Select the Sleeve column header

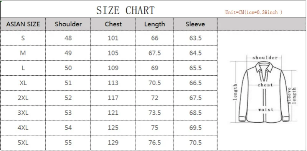[195, 24]
